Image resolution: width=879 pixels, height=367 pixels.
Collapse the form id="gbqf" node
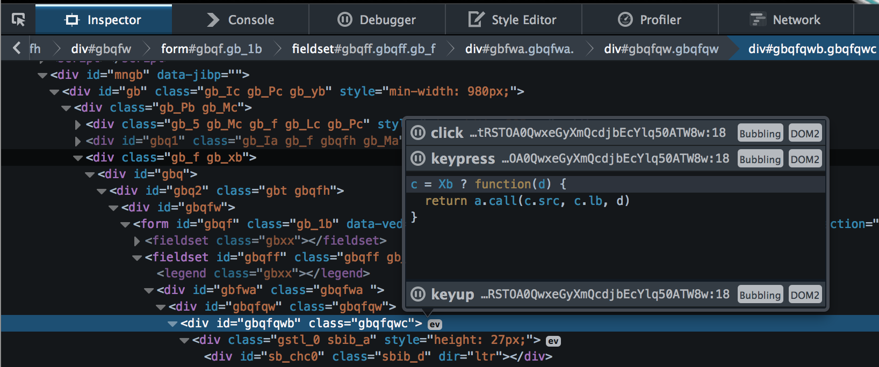125,225
